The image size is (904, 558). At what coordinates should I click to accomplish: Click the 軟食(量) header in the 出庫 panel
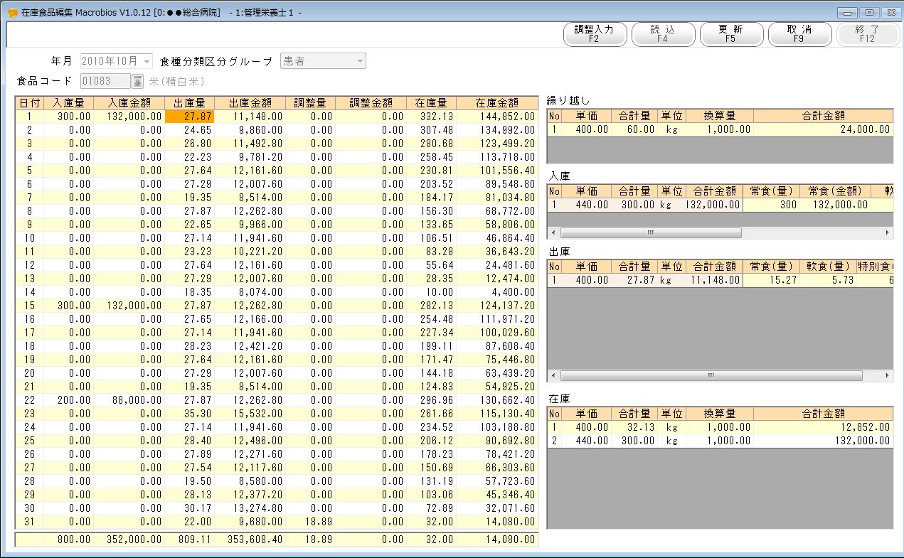tap(829, 266)
